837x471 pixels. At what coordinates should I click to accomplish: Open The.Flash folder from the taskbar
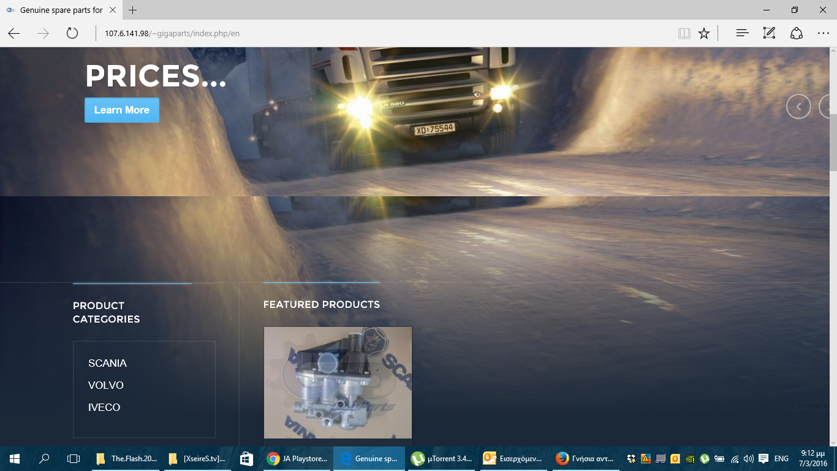(126, 459)
